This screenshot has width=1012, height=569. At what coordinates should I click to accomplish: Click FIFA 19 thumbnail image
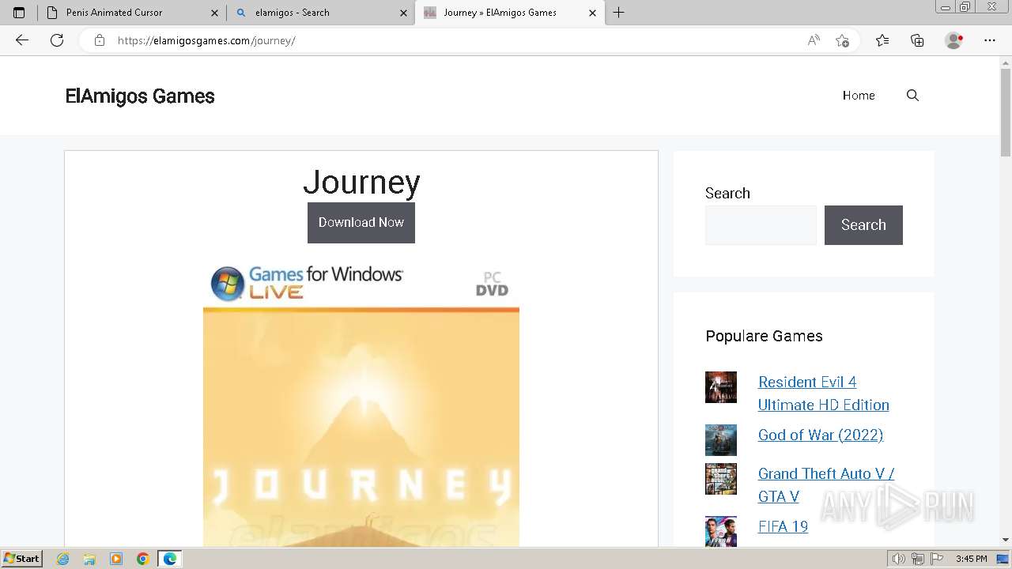coord(721,531)
